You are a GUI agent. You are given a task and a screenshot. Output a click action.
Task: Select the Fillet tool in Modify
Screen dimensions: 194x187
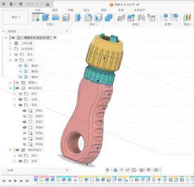(88, 17)
